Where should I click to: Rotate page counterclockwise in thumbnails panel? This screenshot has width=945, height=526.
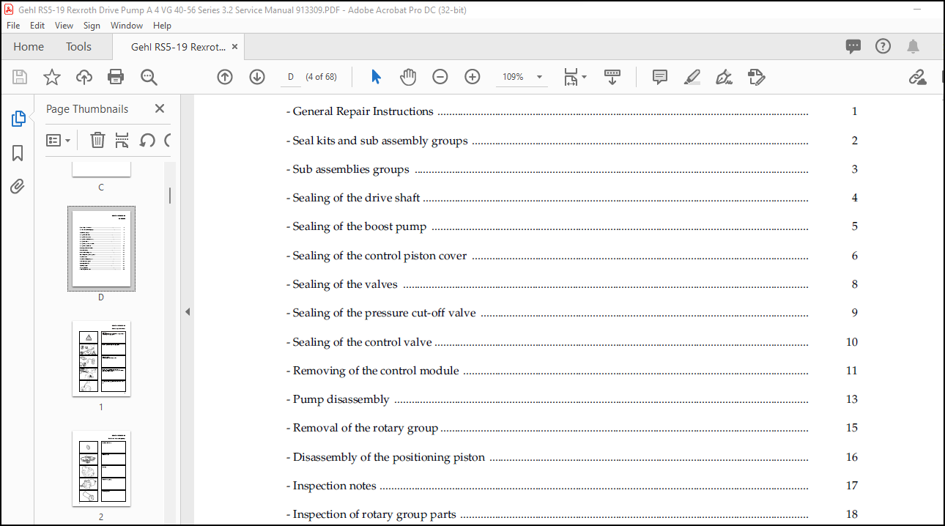coord(147,140)
